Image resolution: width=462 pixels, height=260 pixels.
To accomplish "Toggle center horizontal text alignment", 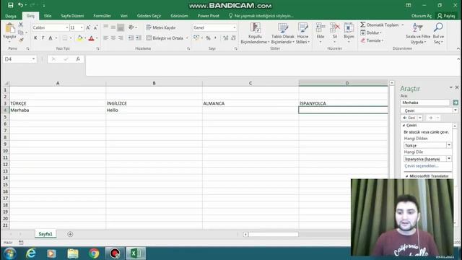I will tap(113, 38).
